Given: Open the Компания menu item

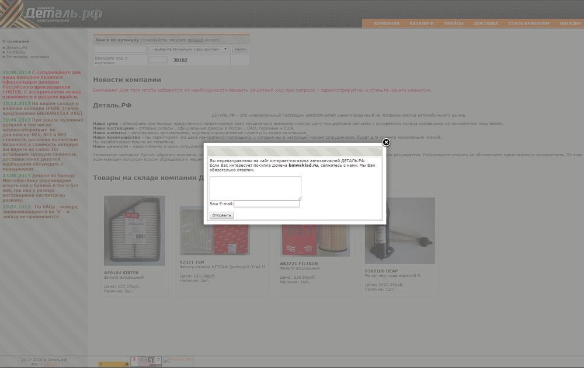Looking at the screenshot, I should click(x=387, y=23).
